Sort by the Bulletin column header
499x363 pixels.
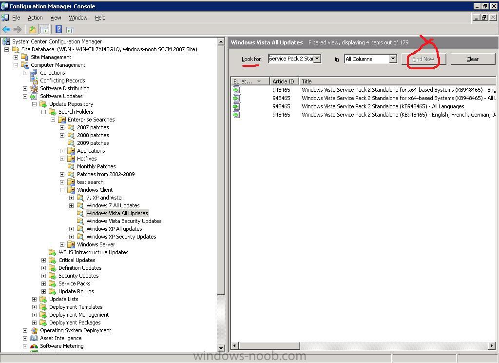point(250,81)
